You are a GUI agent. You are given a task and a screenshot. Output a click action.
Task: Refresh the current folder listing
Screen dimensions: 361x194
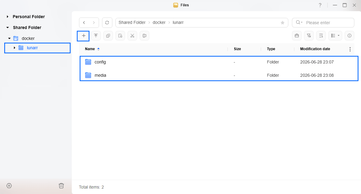[107, 22]
